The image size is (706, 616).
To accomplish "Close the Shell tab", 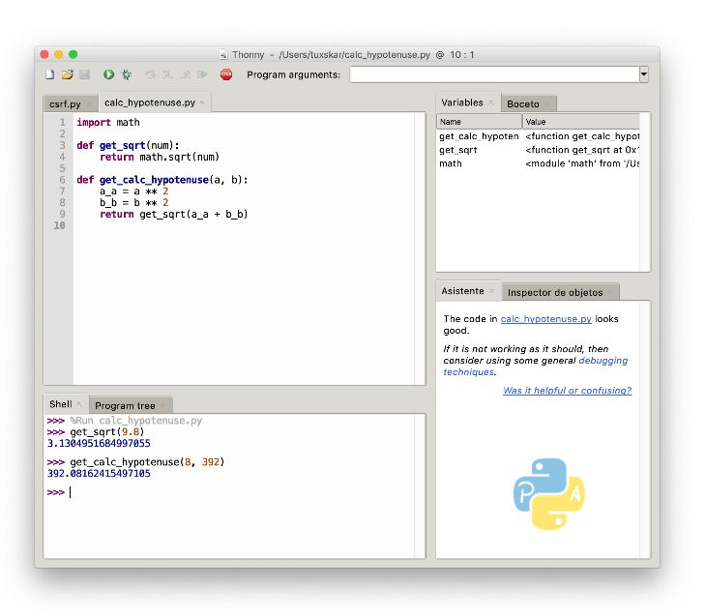I will click(x=79, y=404).
